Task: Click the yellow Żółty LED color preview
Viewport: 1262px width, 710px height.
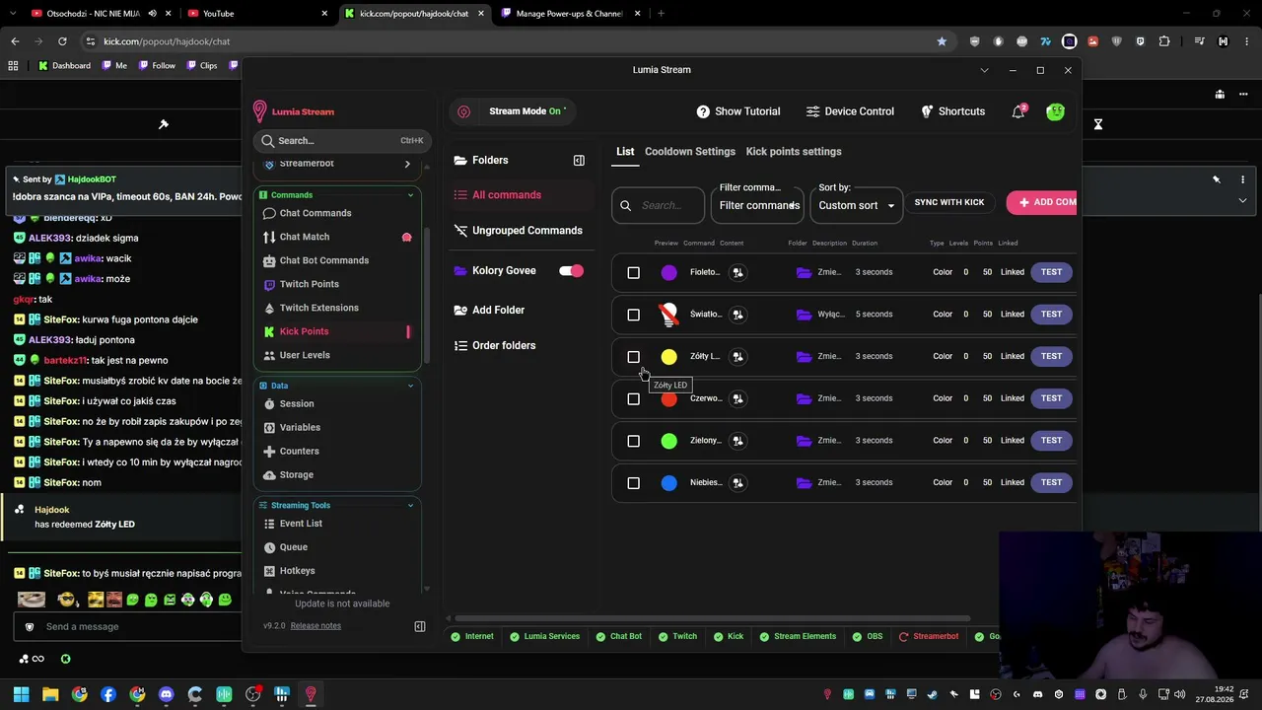Action: pos(668,356)
